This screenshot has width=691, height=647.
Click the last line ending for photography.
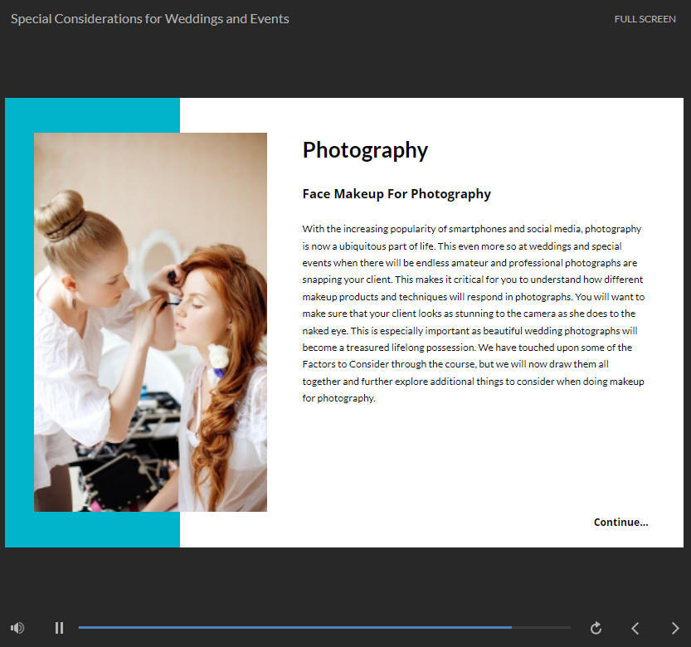pyautogui.click(x=338, y=398)
